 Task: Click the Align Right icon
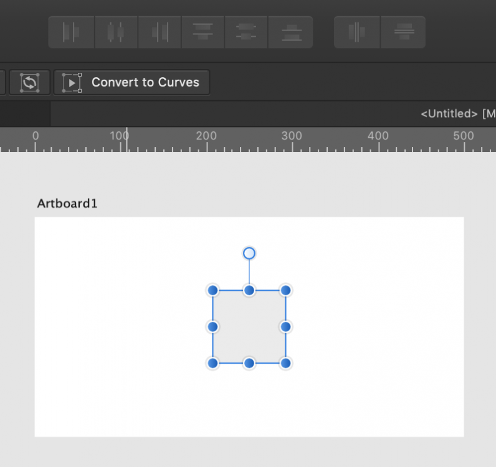pos(160,32)
